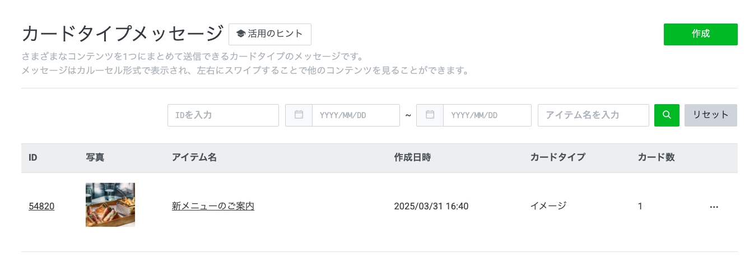
Task: Click the アイテム名 column header
Action: point(194,157)
